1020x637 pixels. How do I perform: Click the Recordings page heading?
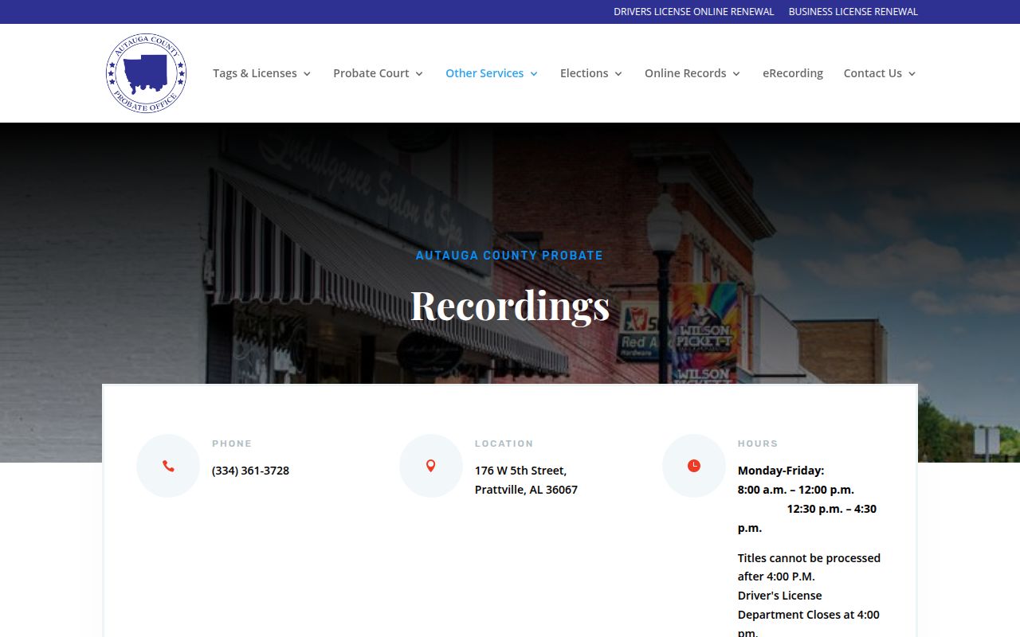[x=510, y=306]
